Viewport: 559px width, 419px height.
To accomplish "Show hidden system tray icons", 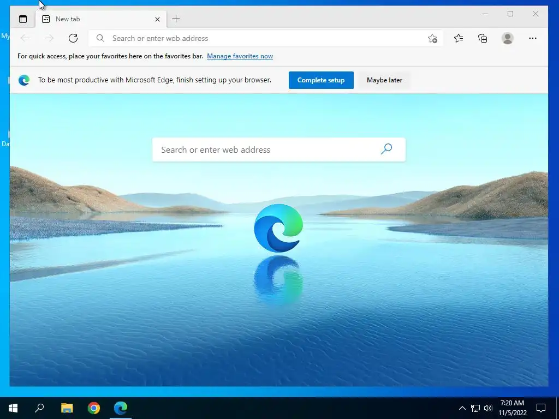I will pyautogui.click(x=462, y=408).
